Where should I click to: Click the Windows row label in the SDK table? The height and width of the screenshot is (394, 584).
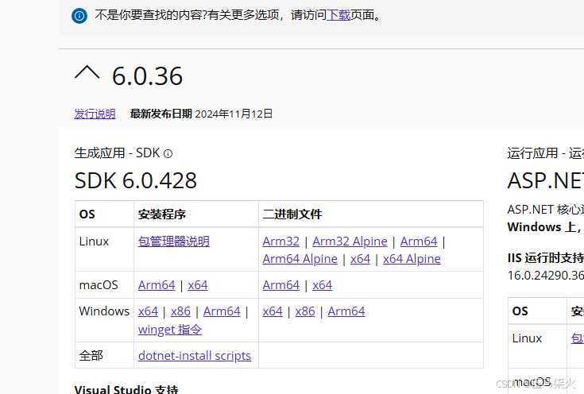[104, 311]
